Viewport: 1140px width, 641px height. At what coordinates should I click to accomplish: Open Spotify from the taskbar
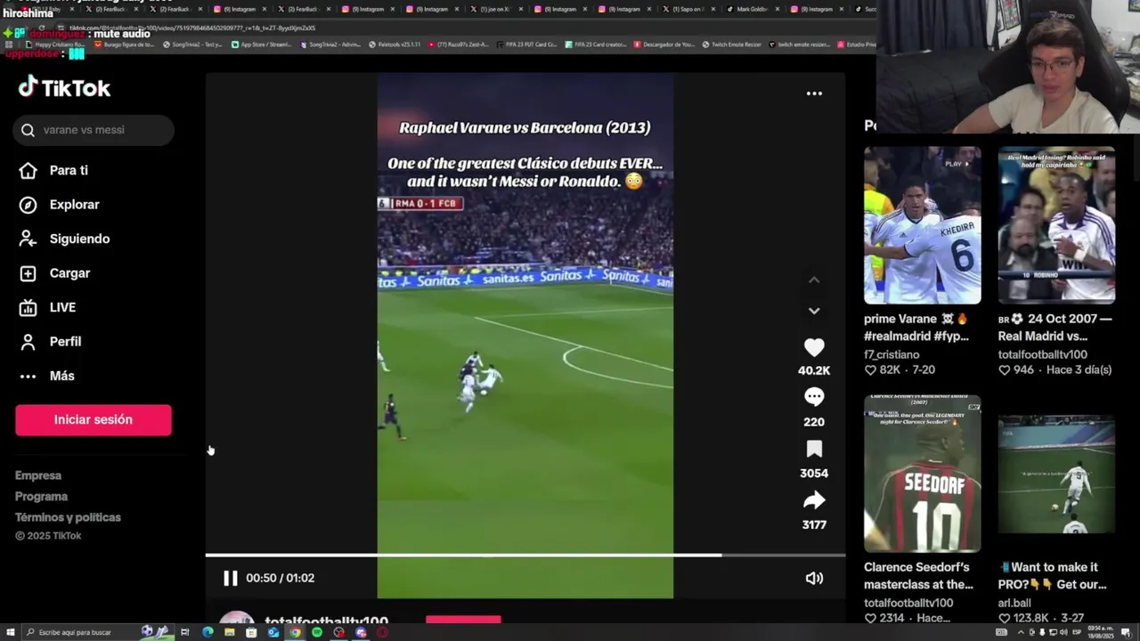click(x=317, y=632)
